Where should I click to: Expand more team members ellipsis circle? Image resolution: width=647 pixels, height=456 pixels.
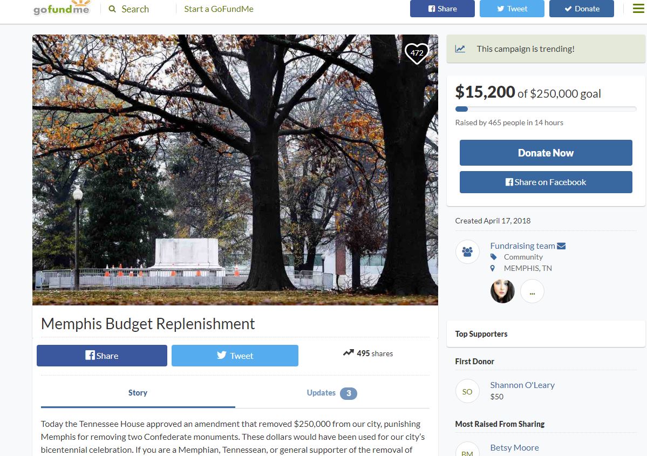coord(532,291)
